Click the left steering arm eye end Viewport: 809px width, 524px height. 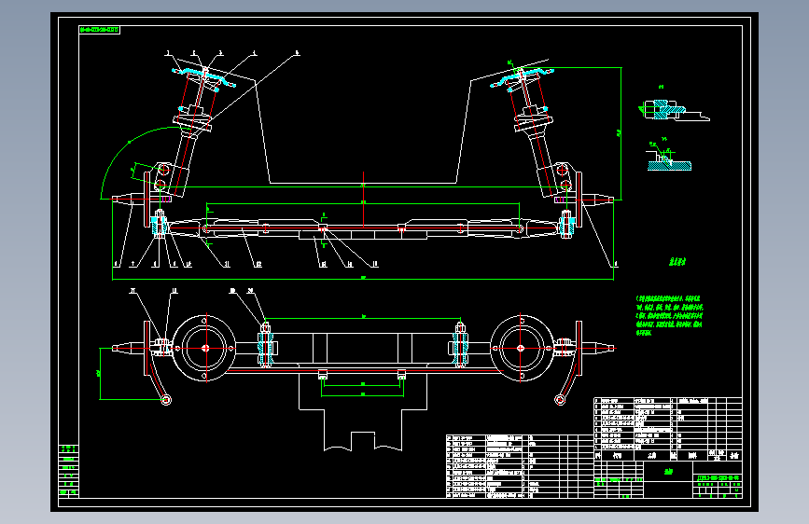(166, 400)
